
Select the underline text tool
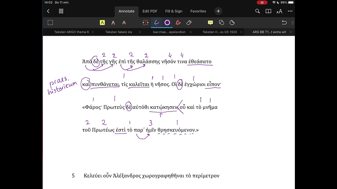[113, 23]
